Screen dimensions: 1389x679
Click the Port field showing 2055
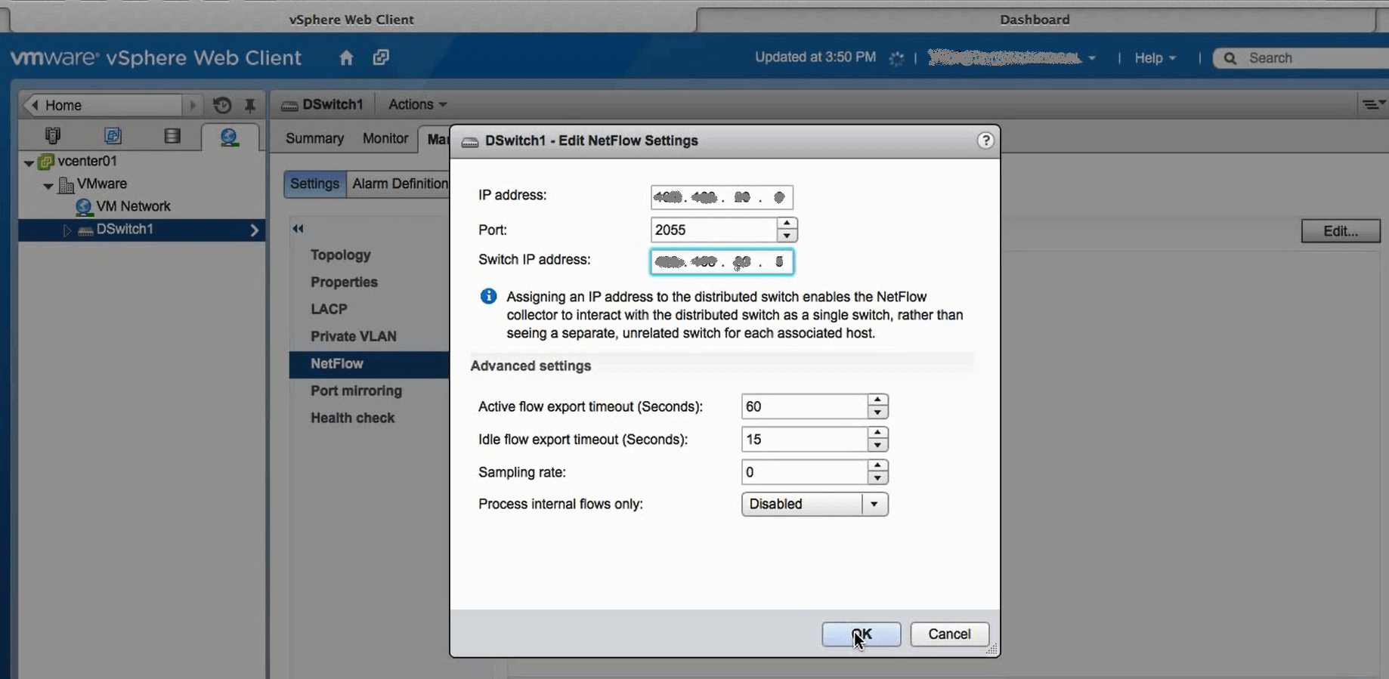pyautogui.click(x=713, y=230)
